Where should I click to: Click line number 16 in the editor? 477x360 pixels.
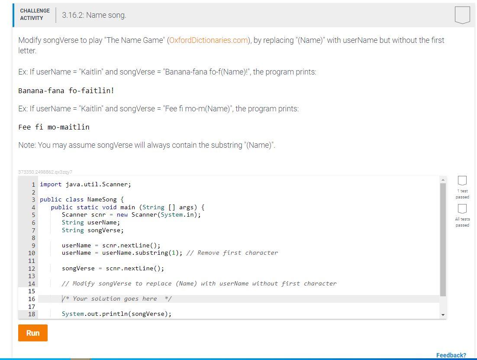pos(31,298)
